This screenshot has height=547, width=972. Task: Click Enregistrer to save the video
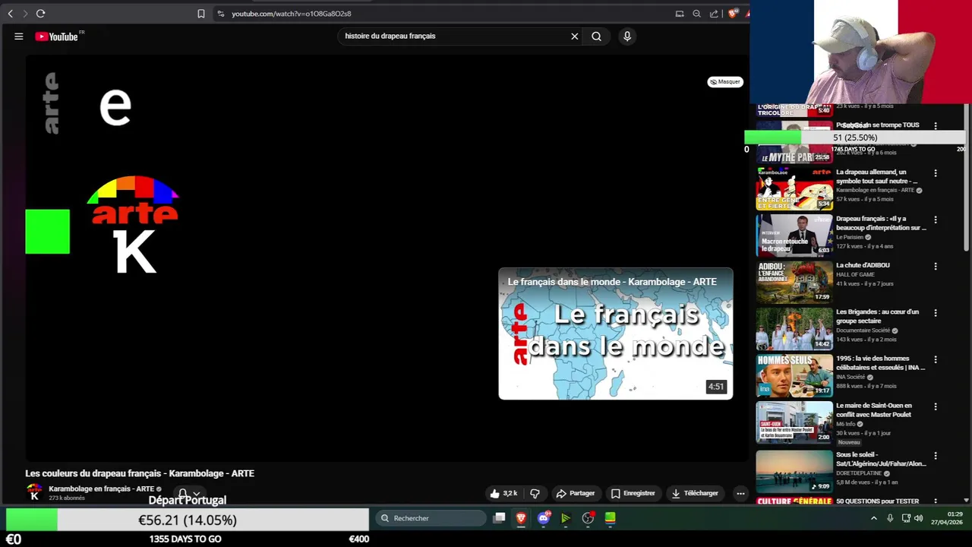(x=633, y=493)
